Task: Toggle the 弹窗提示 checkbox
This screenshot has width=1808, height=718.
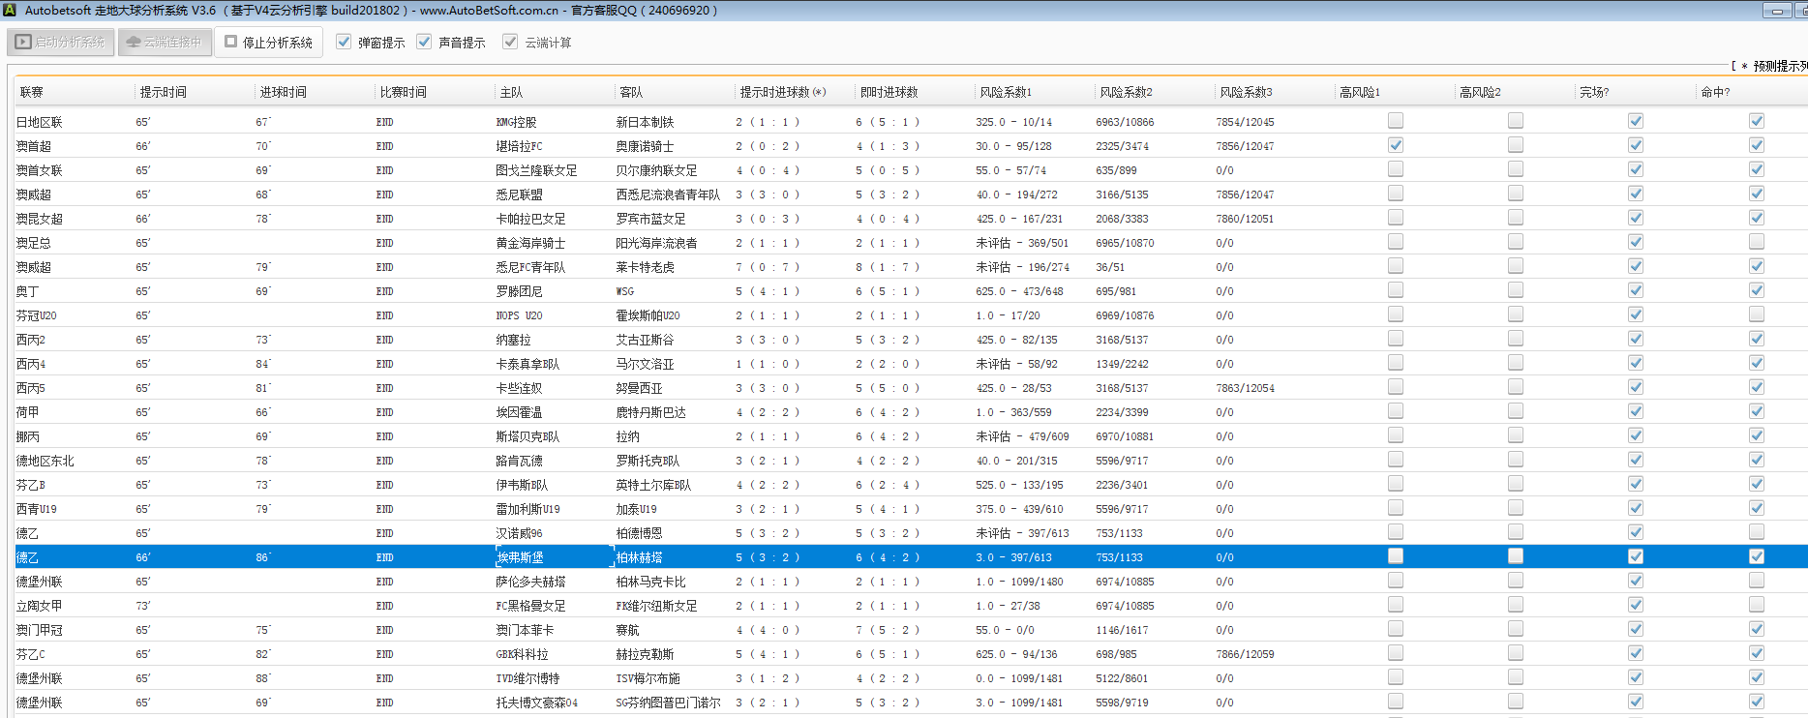Action: pyautogui.click(x=344, y=43)
